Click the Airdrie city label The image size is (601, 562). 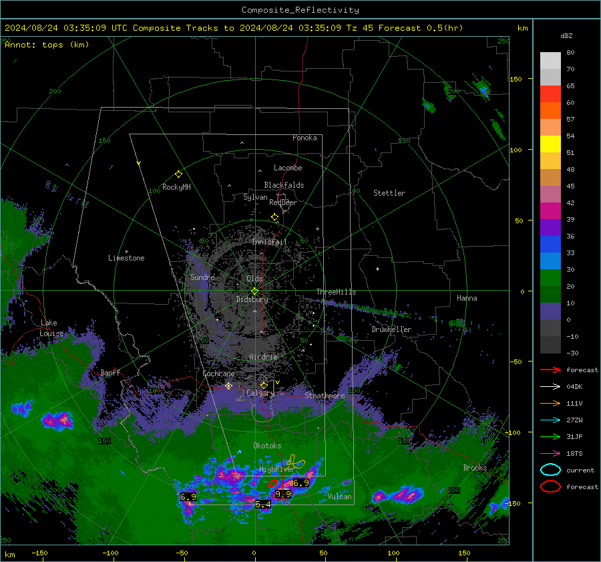[263, 357]
